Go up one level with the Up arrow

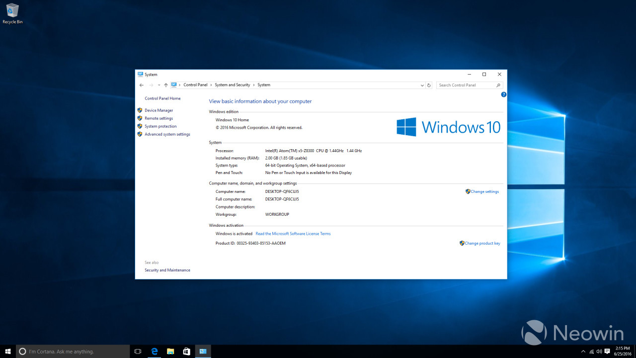click(x=166, y=85)
